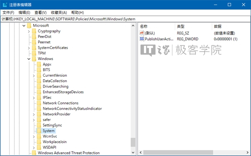Screen dimensions: 251x156
Task: Click the DataCollection folder icon
Action: tap(39, 81)
